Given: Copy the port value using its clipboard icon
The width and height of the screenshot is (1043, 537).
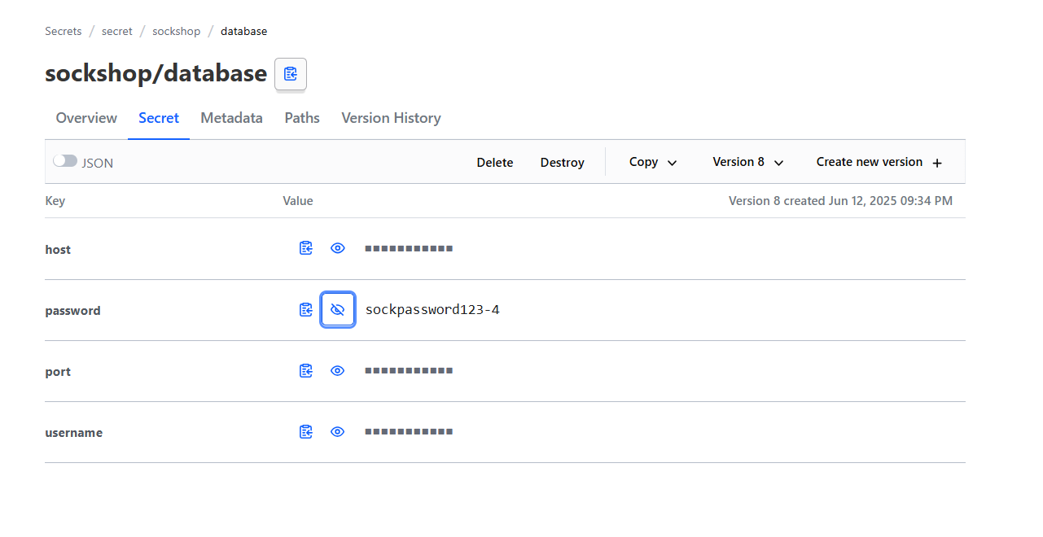Looking at the screenshot, I should [305, 370].
